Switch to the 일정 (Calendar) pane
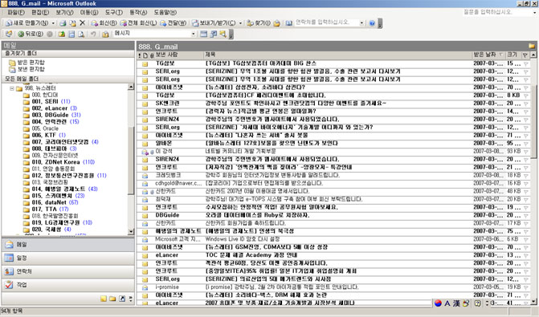 pos(67,258)
